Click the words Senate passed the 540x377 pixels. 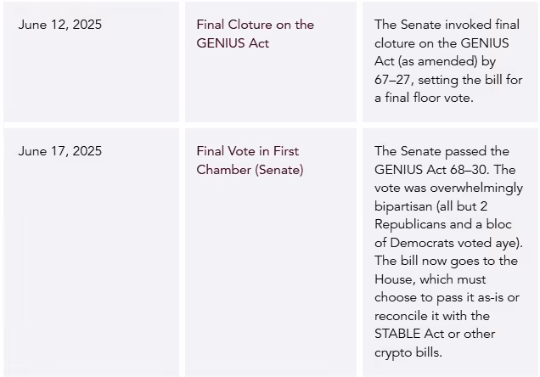coord(455,151)
